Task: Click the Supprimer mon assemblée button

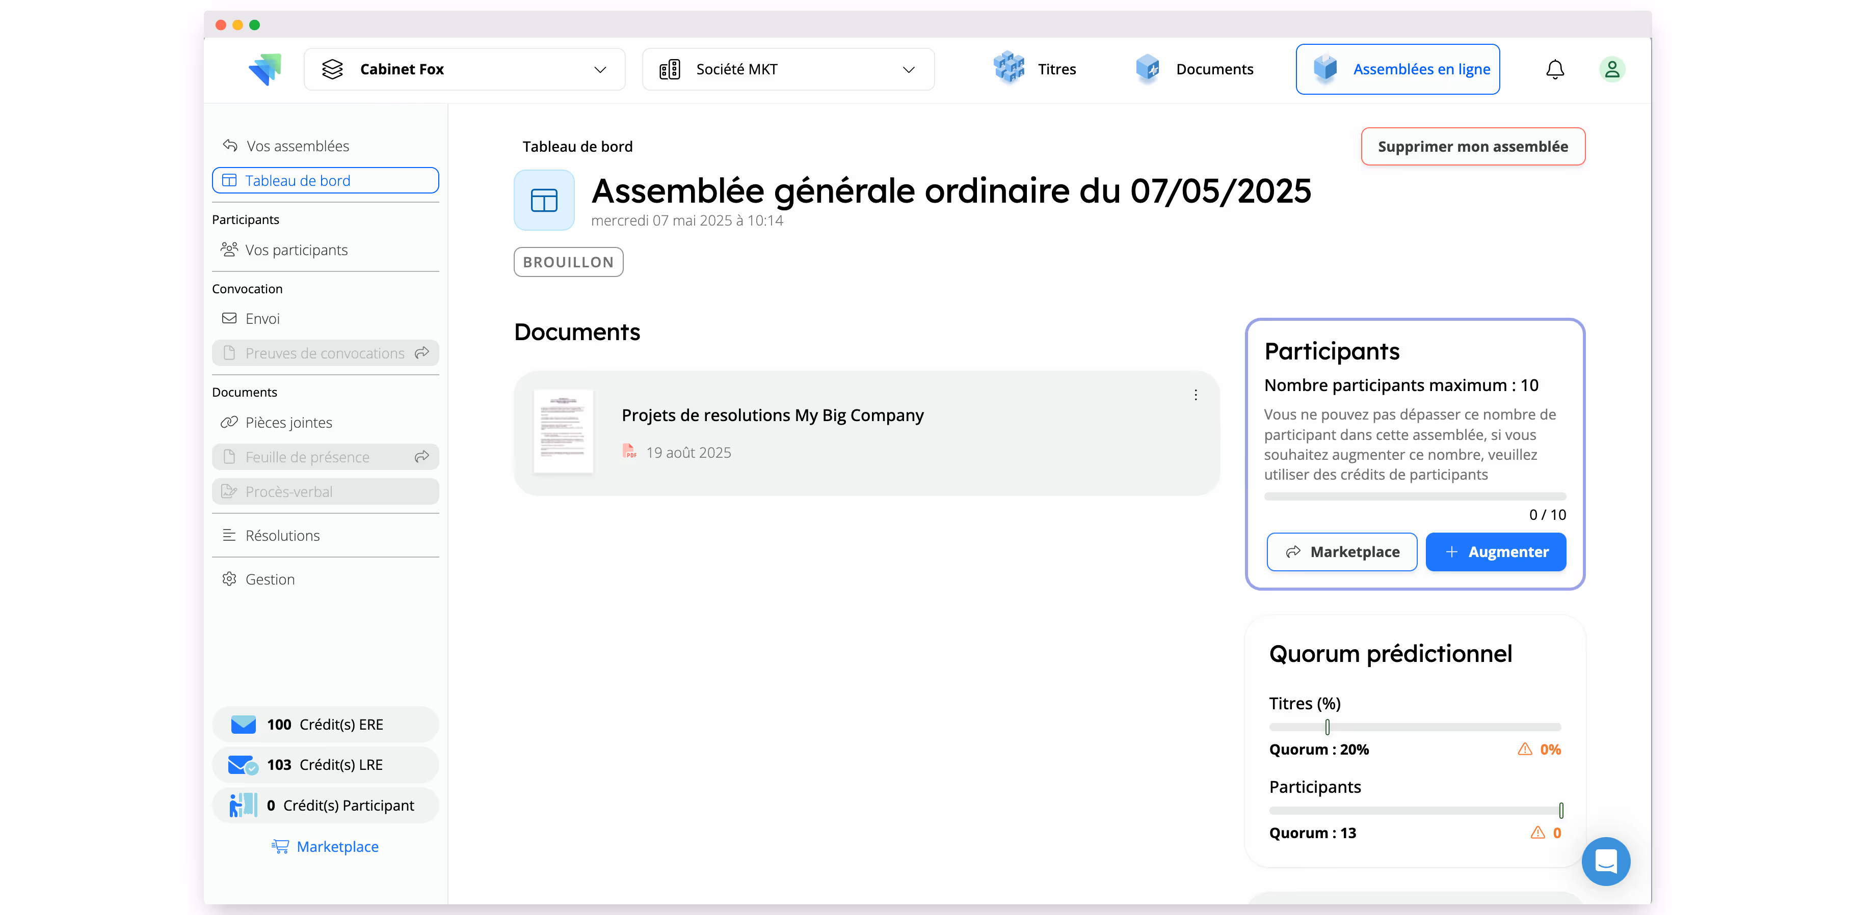Action: pyautogui.click(x=1472, y=146)
